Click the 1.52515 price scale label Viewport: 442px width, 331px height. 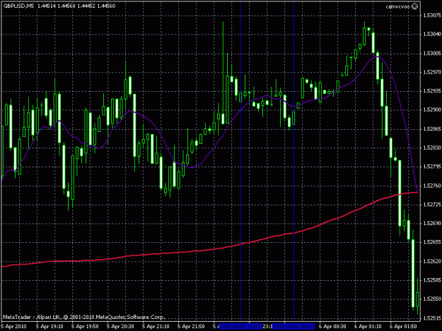pyautogui.click(x=432, y=318)
